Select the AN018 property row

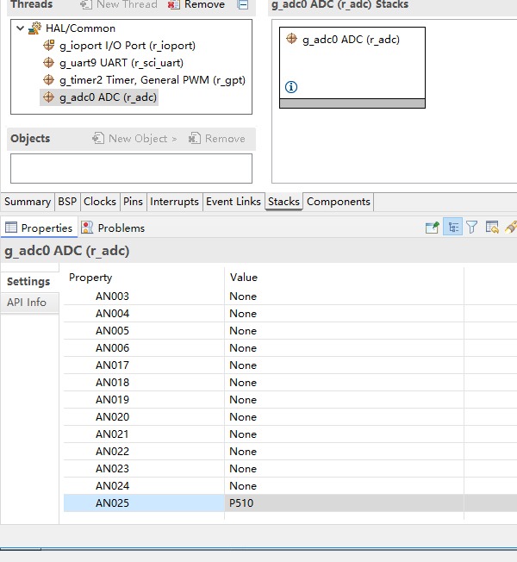pyautogui.click(x=290, y=382)
